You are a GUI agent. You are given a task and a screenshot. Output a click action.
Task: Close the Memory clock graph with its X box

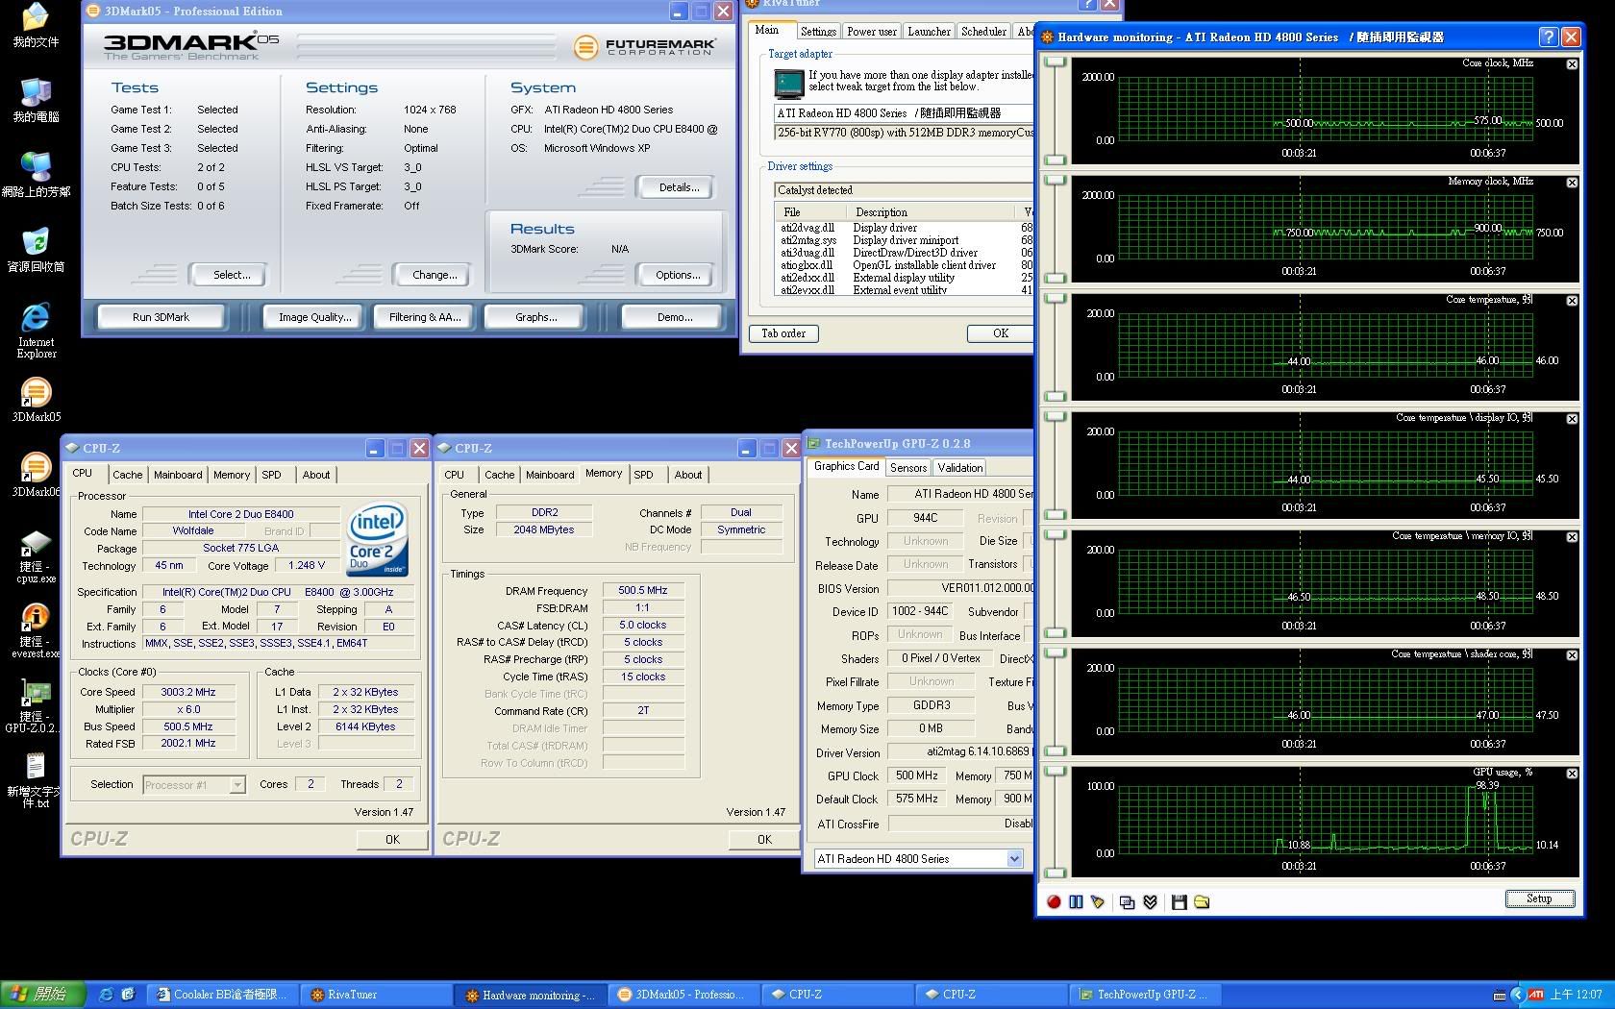[x=1572, y=183]
